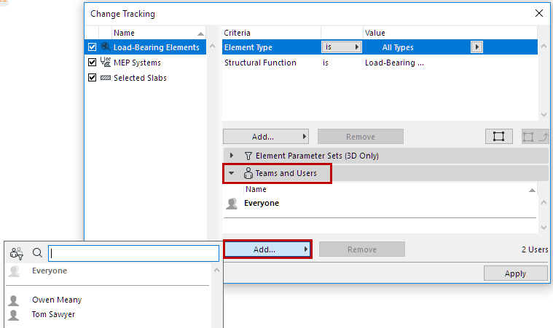Click the Tom Sawyer user avatar icon
Viewport: 553px width, 328px height.
click(13, 314)
